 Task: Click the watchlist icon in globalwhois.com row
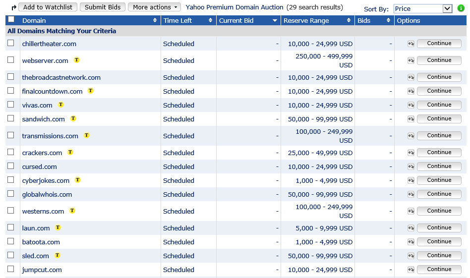[x=411, y=194]
